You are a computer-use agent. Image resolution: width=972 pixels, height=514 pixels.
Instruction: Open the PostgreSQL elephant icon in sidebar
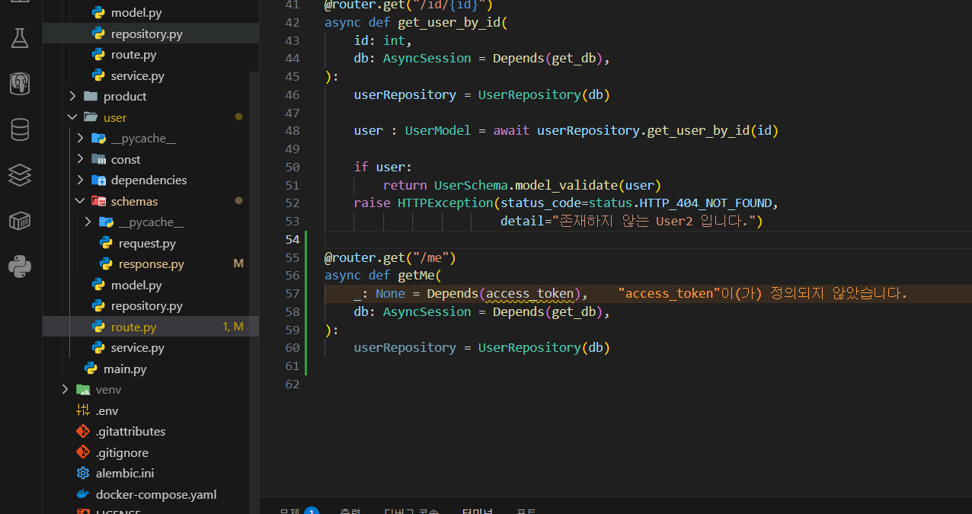pos(20,84)
